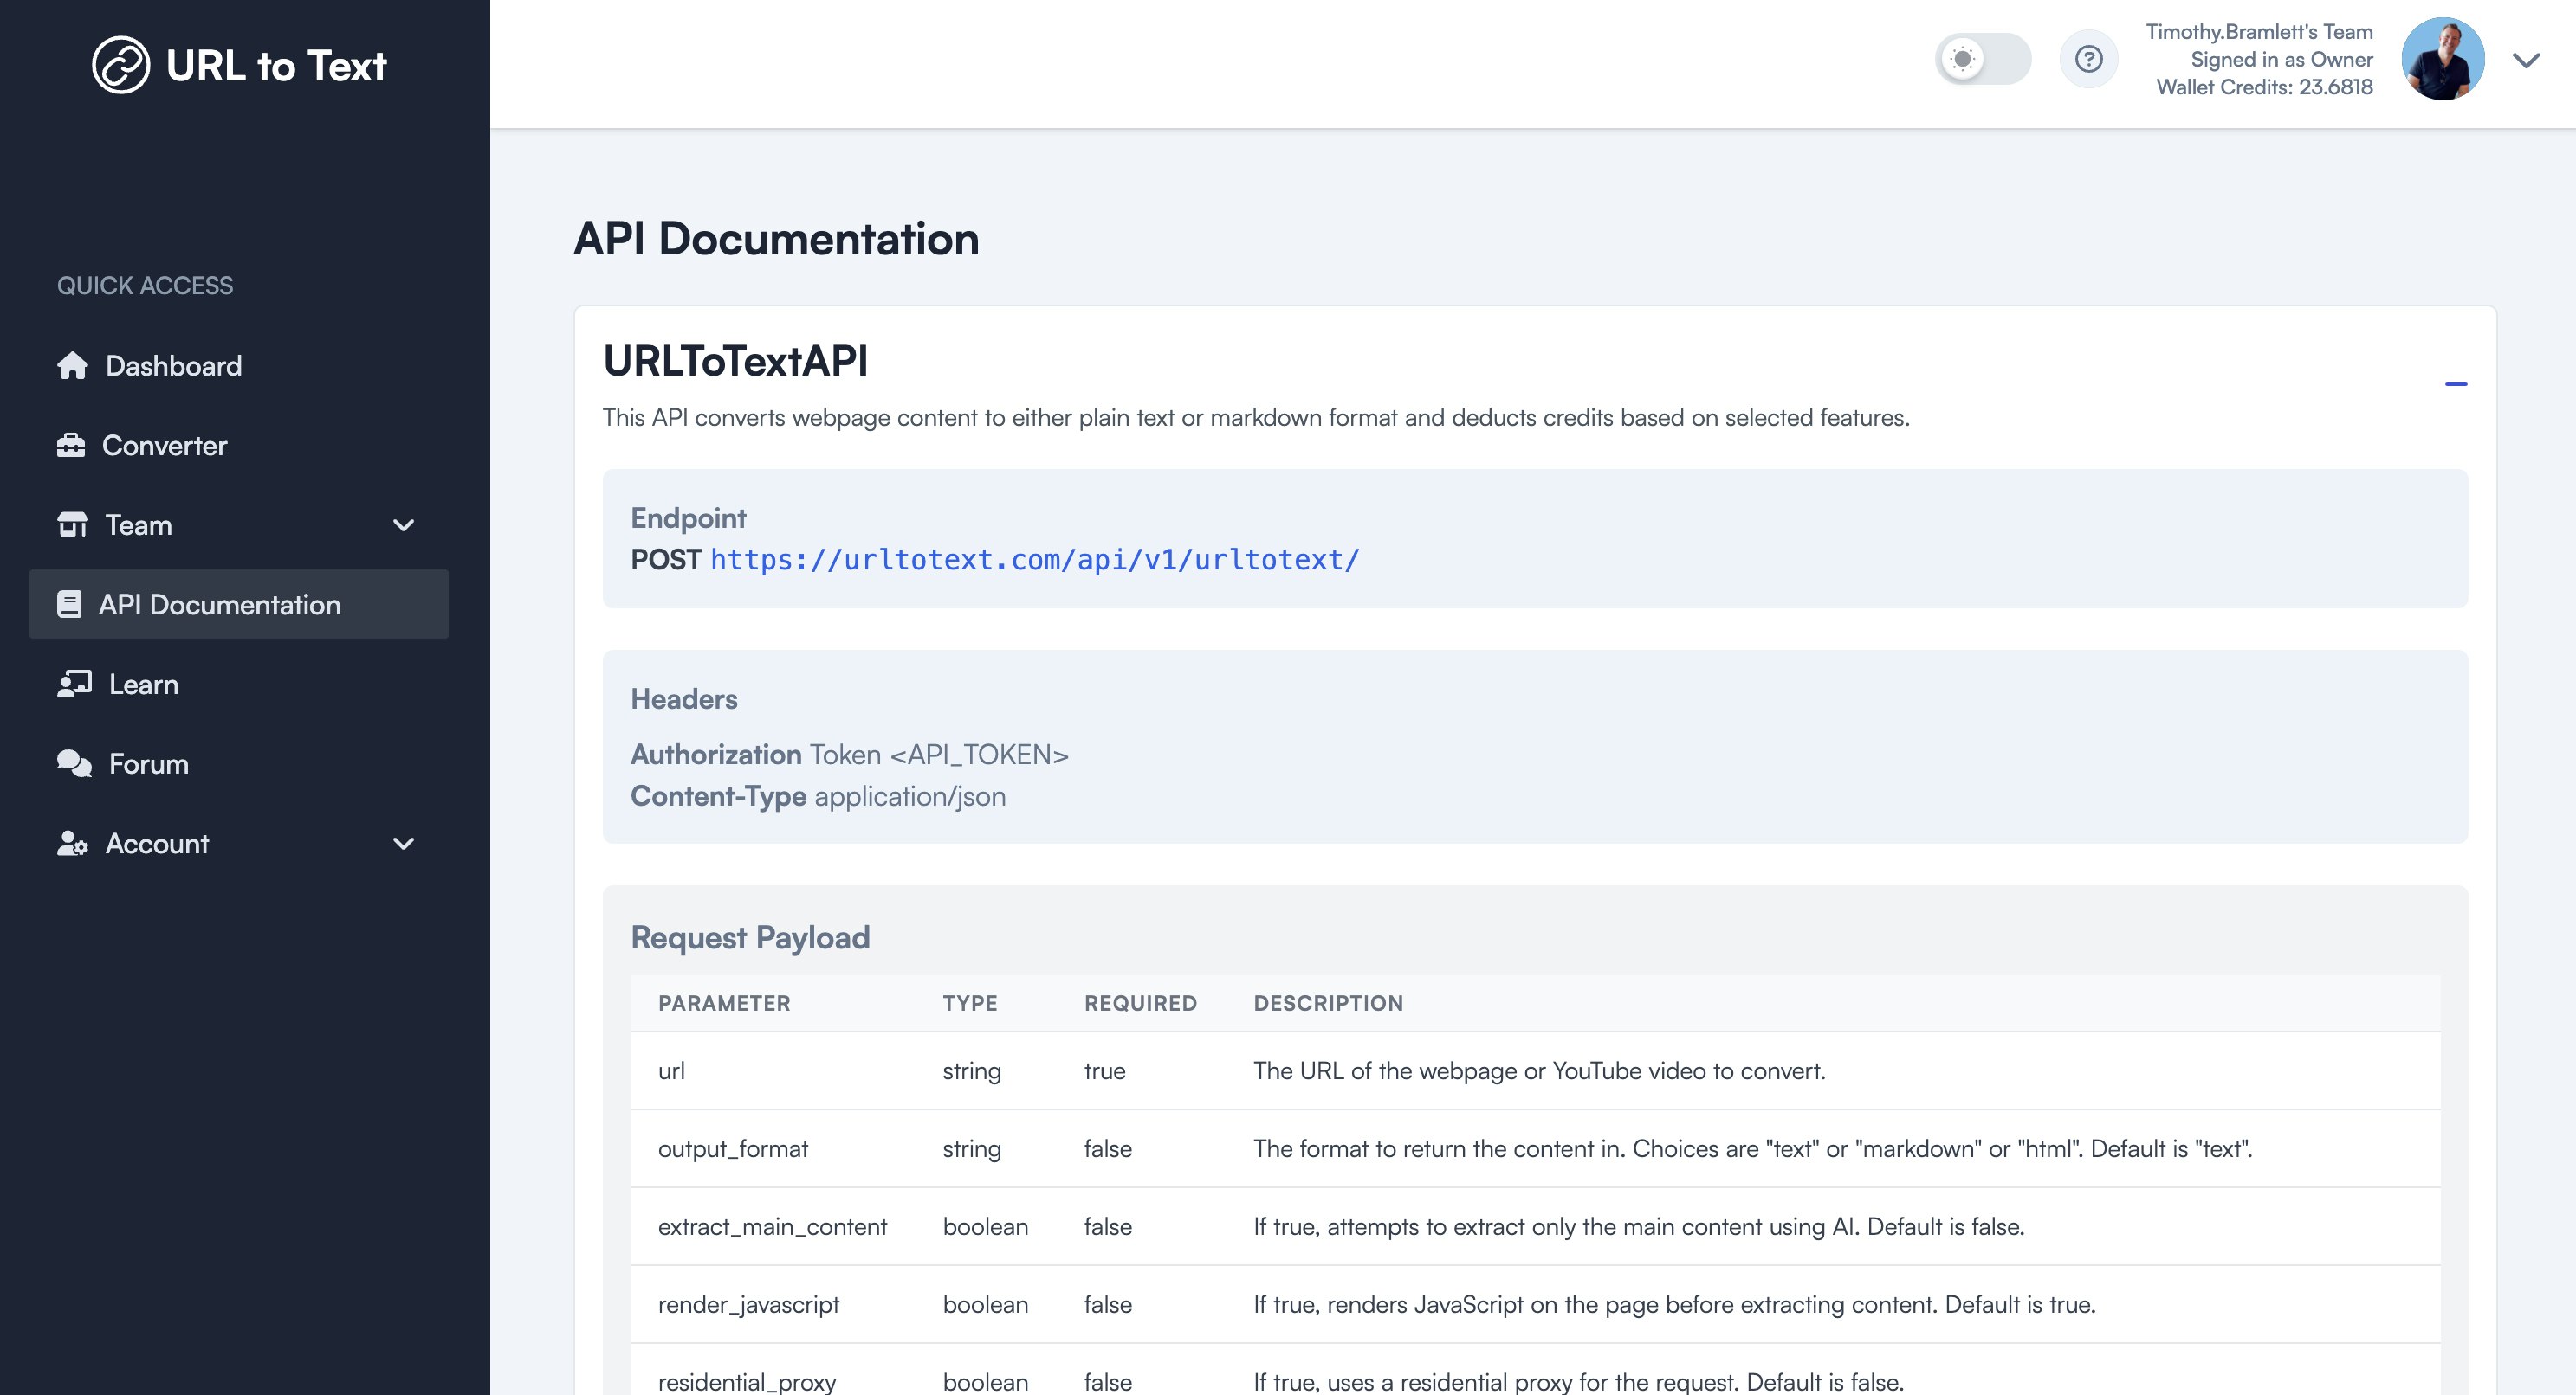Click the URL to Text brand title
The width and height of the screenshot is (2576, 1395).
click(x=276, y=66)
